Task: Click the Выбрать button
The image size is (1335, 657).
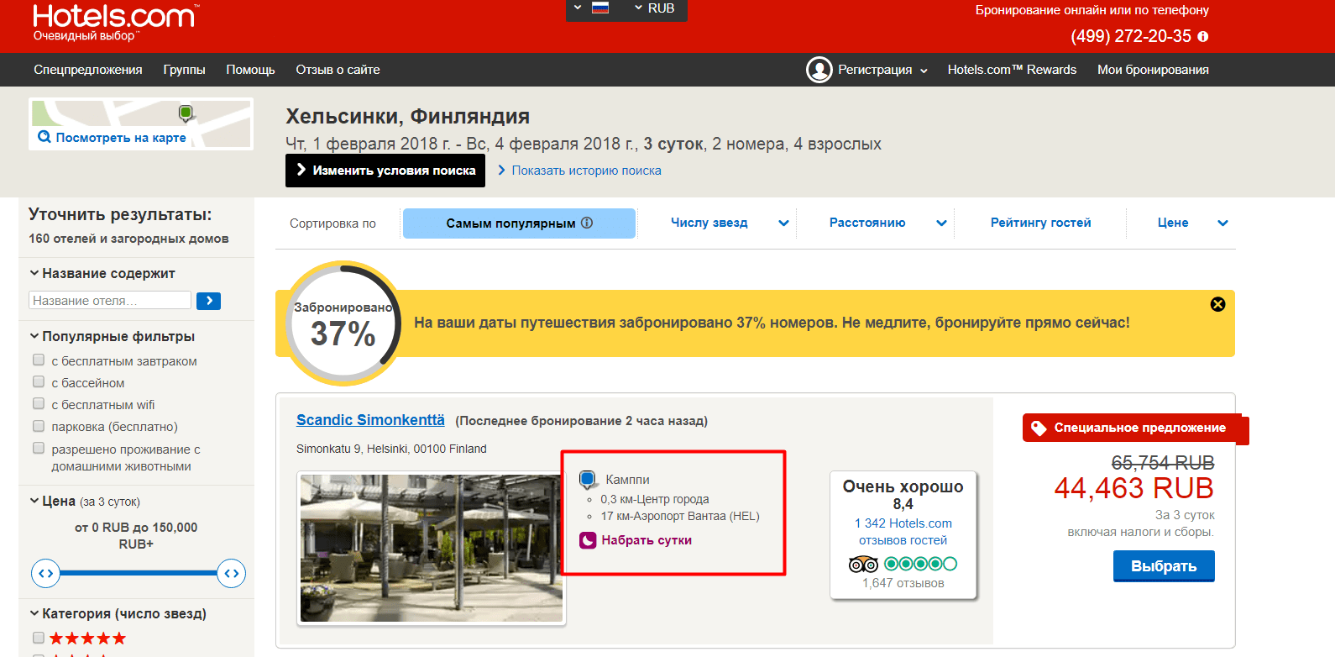Action: (1164, 565)
